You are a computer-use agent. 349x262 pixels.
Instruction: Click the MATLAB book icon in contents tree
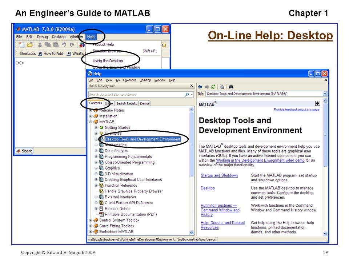96,122
